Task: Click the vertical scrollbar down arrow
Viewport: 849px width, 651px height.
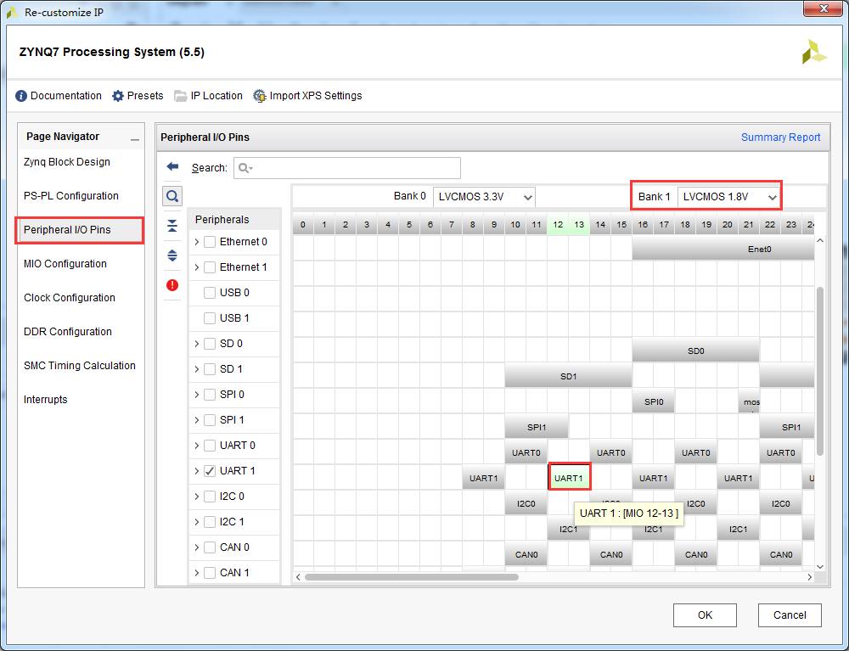Action: [820, 567]
